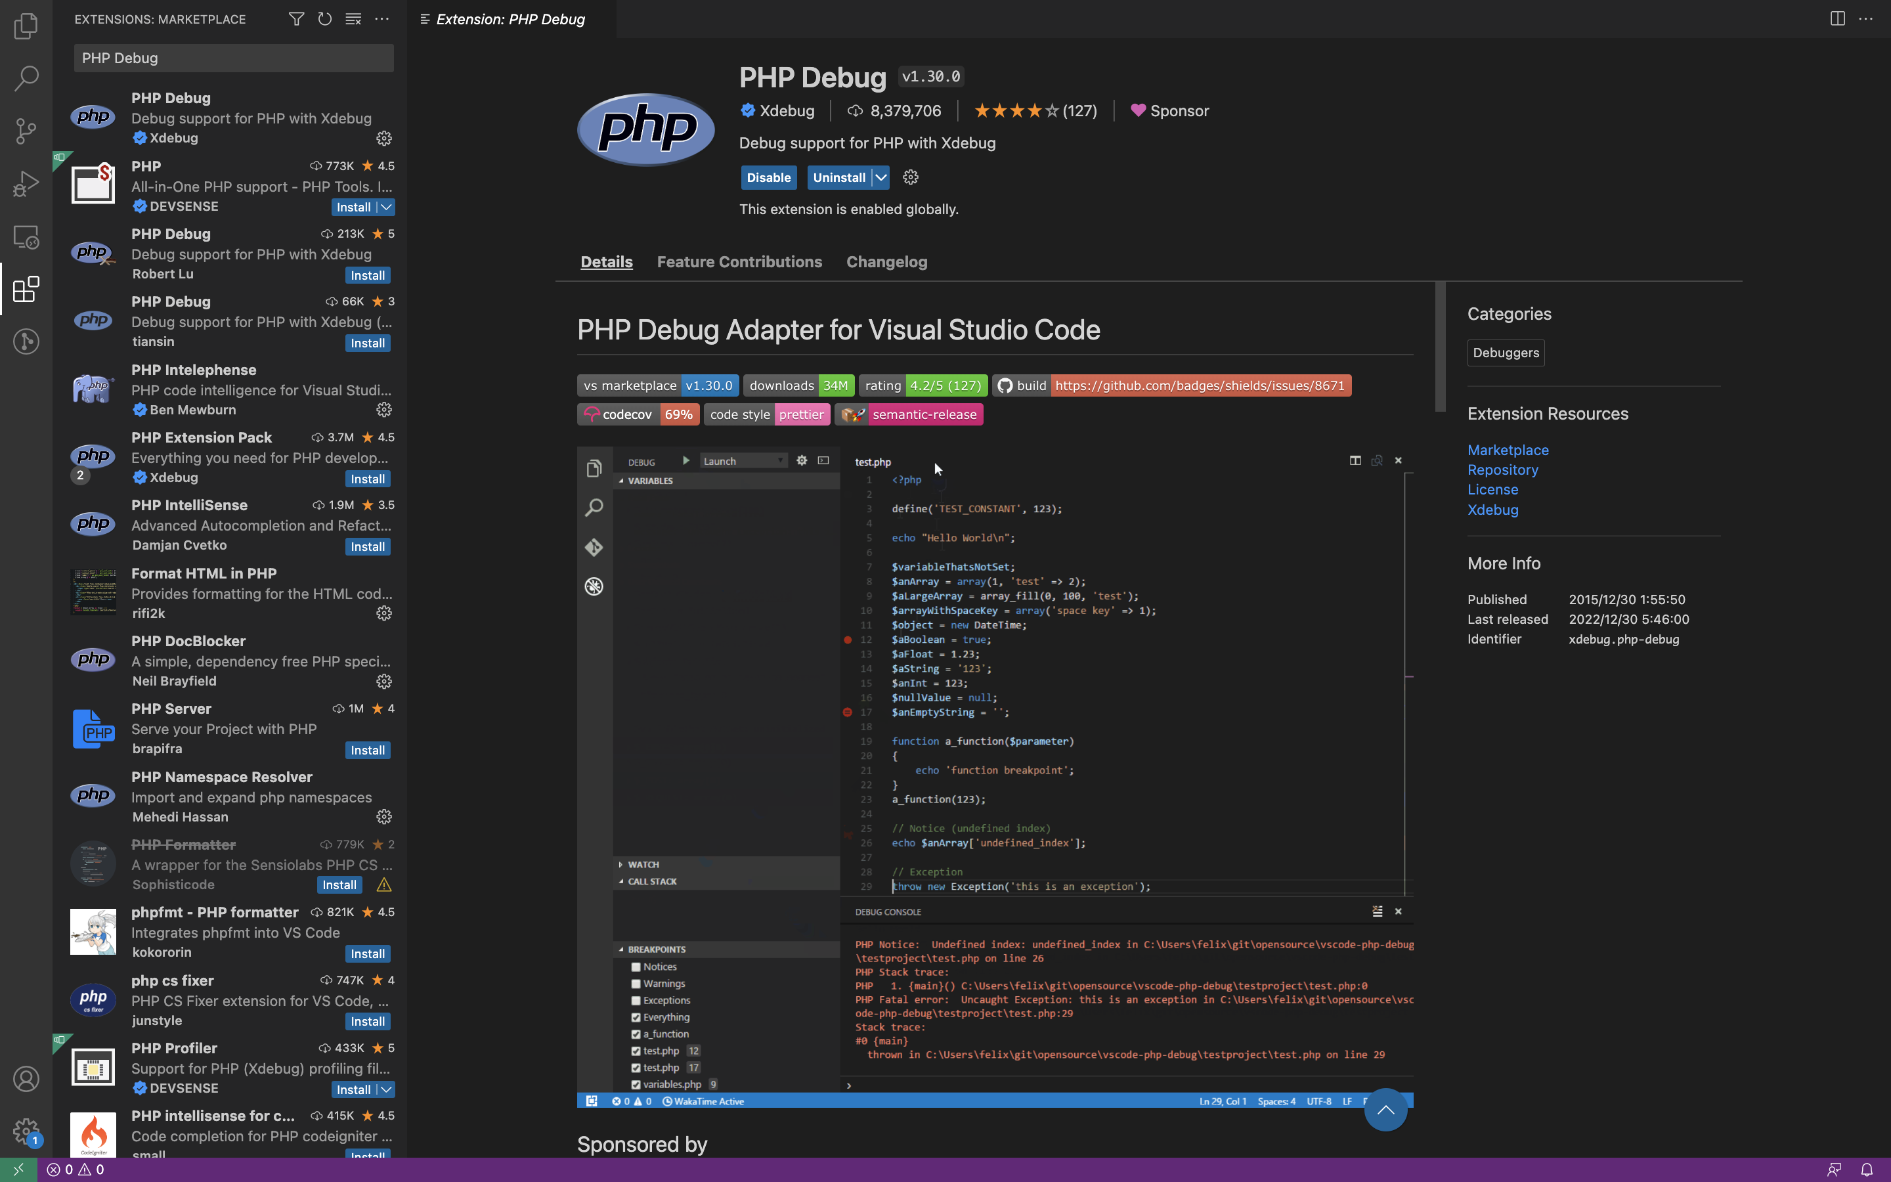Screen dimensions: 1891x1182
Task: Open the Explorer view in activity bar
Action: [x=26, y=26]
